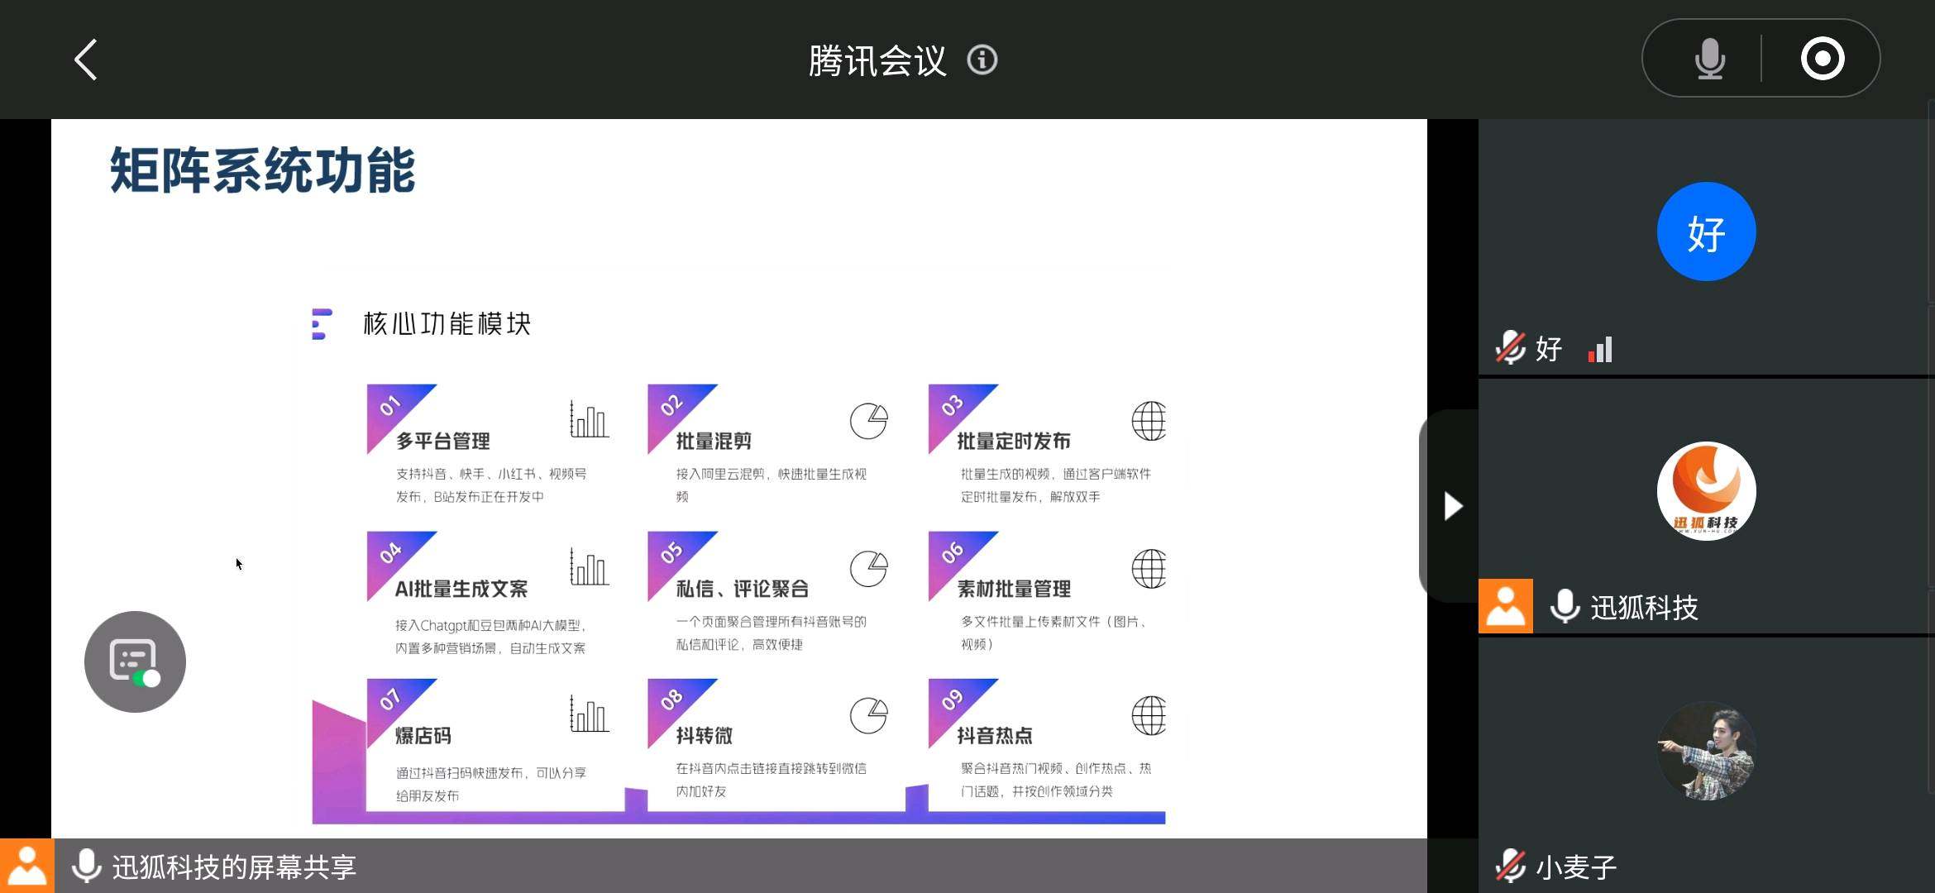The height and width of the screenshot is (893, 1935).
Task: Open 小麦子's photo avatar
Action: coord(1706,751)
